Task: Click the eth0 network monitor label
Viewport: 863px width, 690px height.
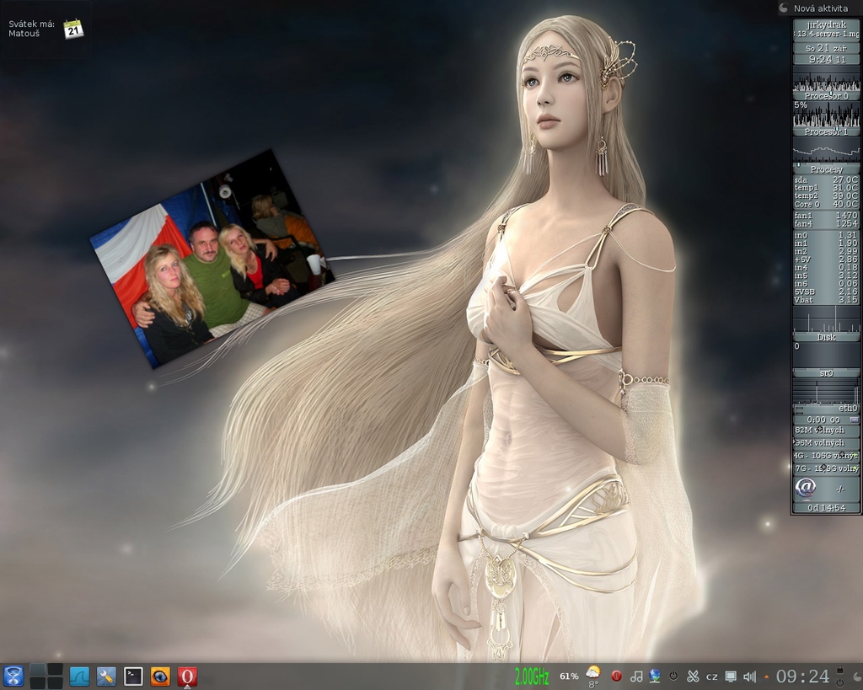Action: 848,409
